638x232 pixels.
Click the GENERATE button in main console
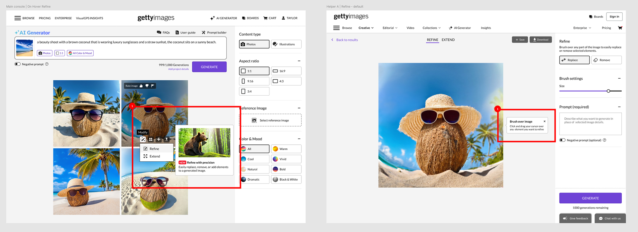tap(209, 67)
